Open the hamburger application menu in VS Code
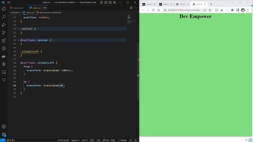 (x=9, y=2)
